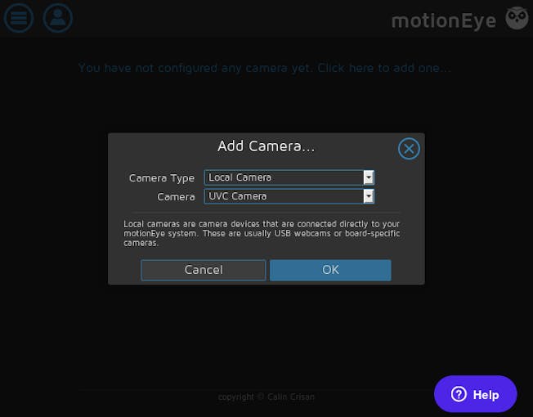The image size is (533, 417).
Task: Click the motionEye owl logo
Action: [x=517, y=18]
